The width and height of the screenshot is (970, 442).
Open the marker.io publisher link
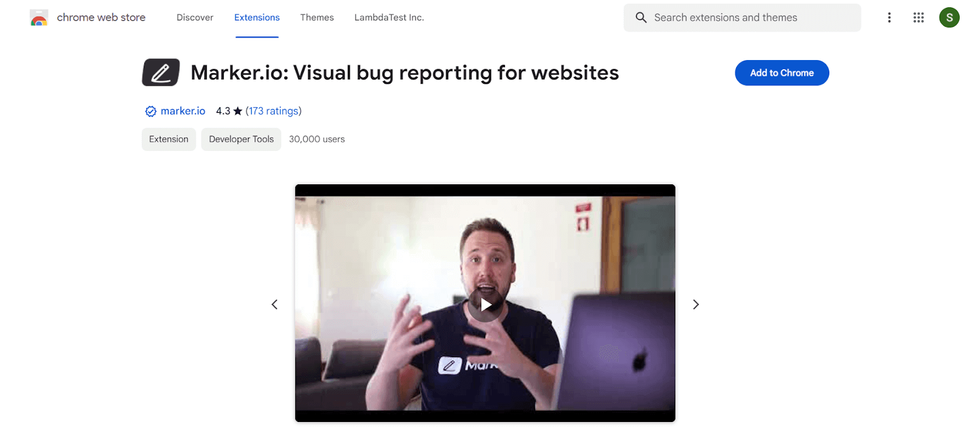183,111
